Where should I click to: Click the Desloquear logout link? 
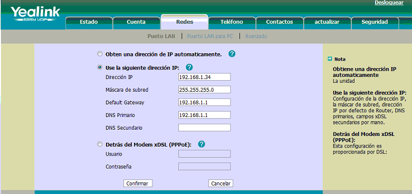[389, 3]
